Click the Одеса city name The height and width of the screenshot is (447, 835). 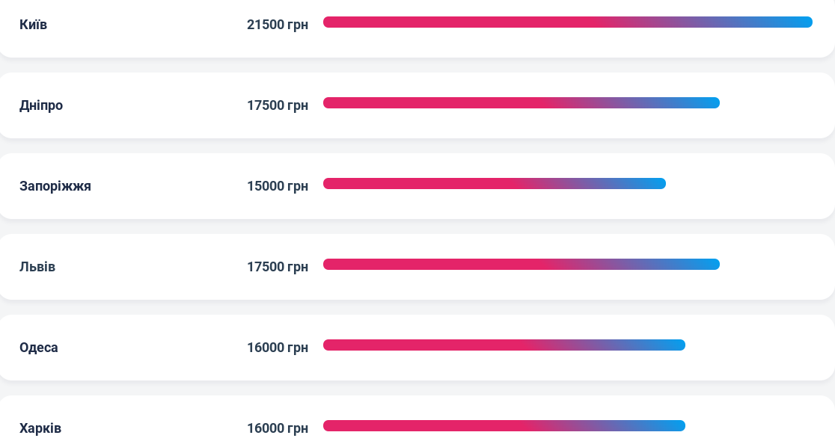click(39, 348)
